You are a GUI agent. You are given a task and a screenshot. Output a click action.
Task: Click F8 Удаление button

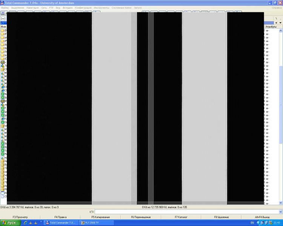(x=221, y=217)
